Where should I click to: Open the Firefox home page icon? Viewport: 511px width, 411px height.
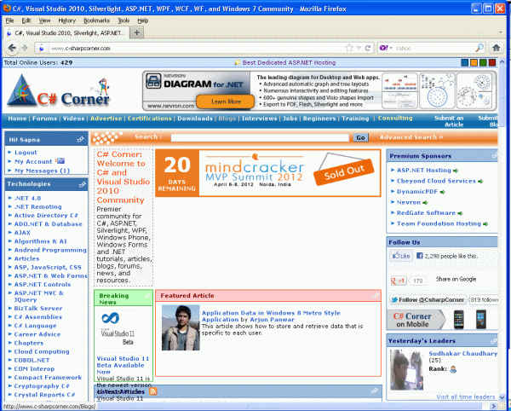point(496,48)
